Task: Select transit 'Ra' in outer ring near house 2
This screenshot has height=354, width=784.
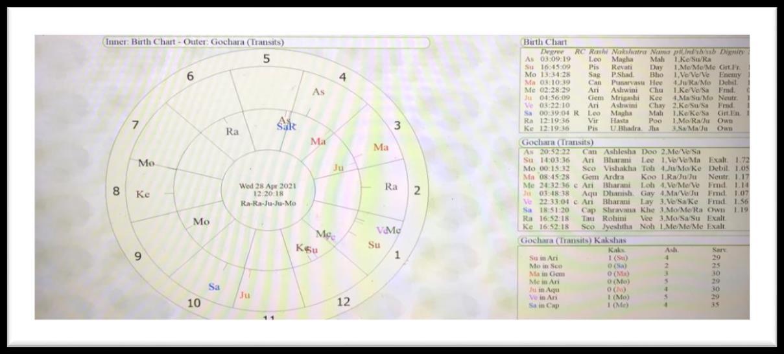Action: pos(390,187)
